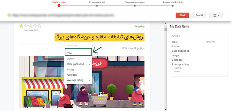Image resolution: width=232 pixels, height=111 pixels.
Task: Click the page scrollbar thumb
Action: (166, 30)
